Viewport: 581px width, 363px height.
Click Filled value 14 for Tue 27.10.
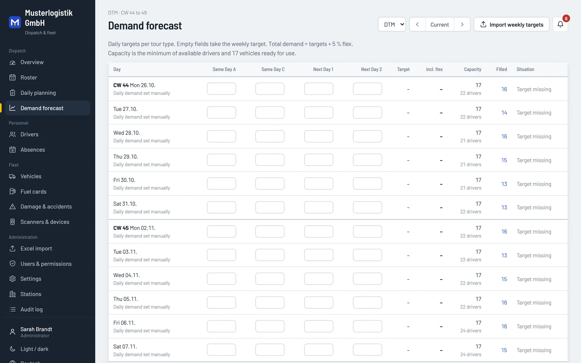(504, 113)
